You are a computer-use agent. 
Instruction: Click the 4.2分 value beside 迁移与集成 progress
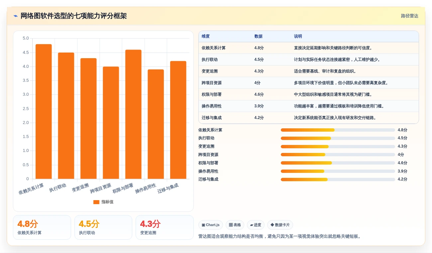[x=402, y=179]
